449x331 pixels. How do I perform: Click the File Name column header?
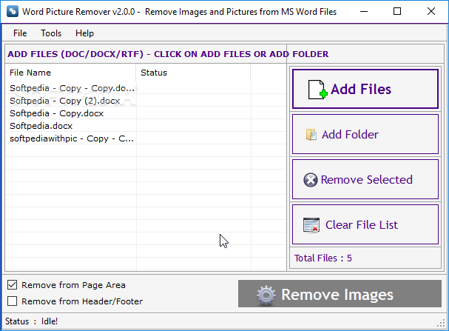[x=30, y=73]
